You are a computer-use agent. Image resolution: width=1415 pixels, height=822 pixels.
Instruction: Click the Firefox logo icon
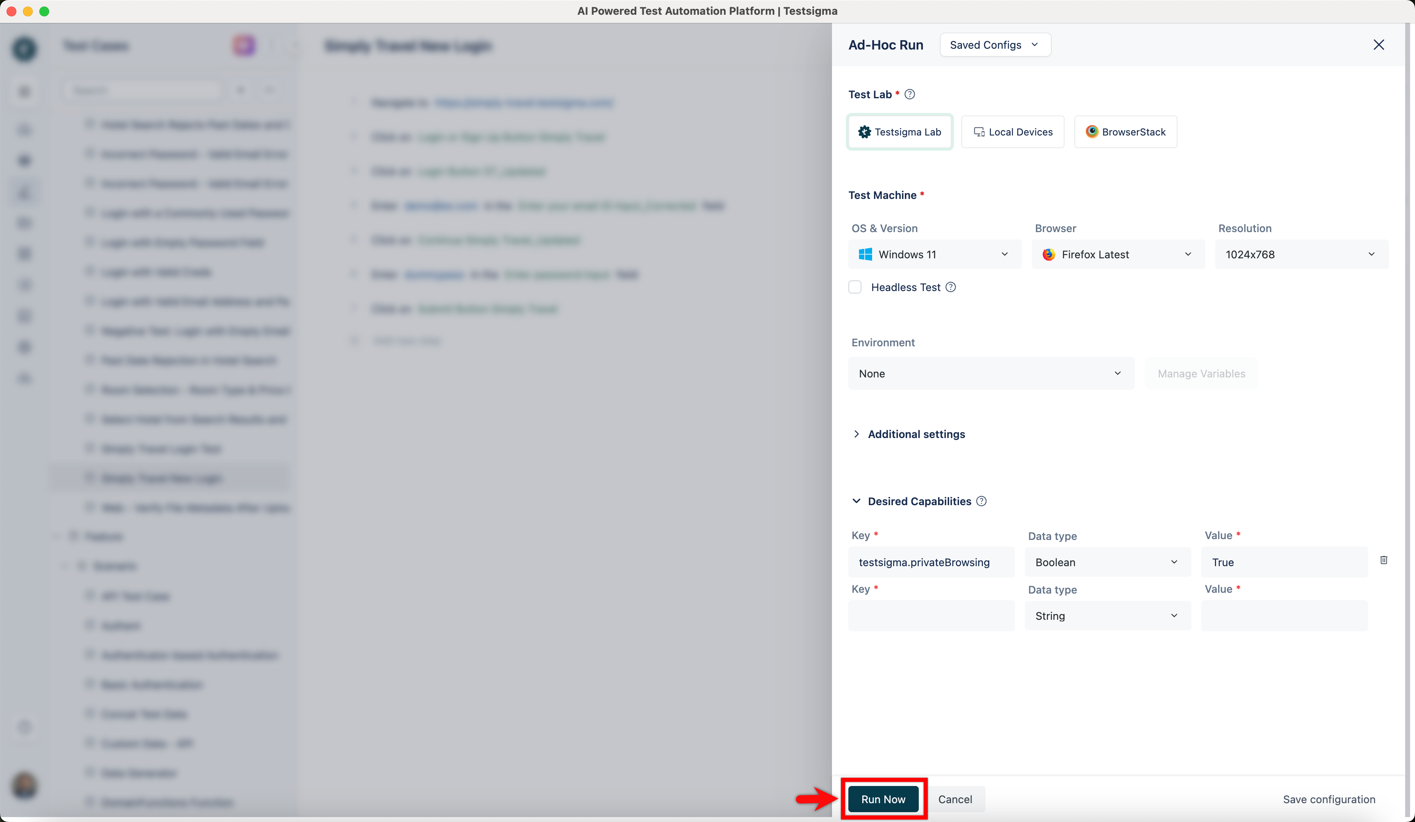coord(1048,254)
